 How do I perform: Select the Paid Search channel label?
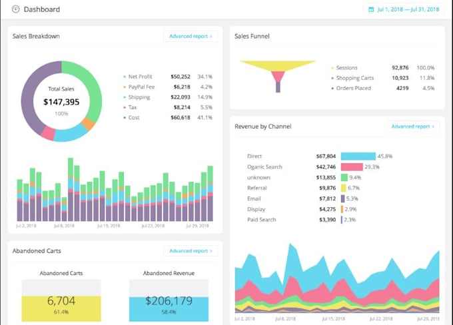261,220
